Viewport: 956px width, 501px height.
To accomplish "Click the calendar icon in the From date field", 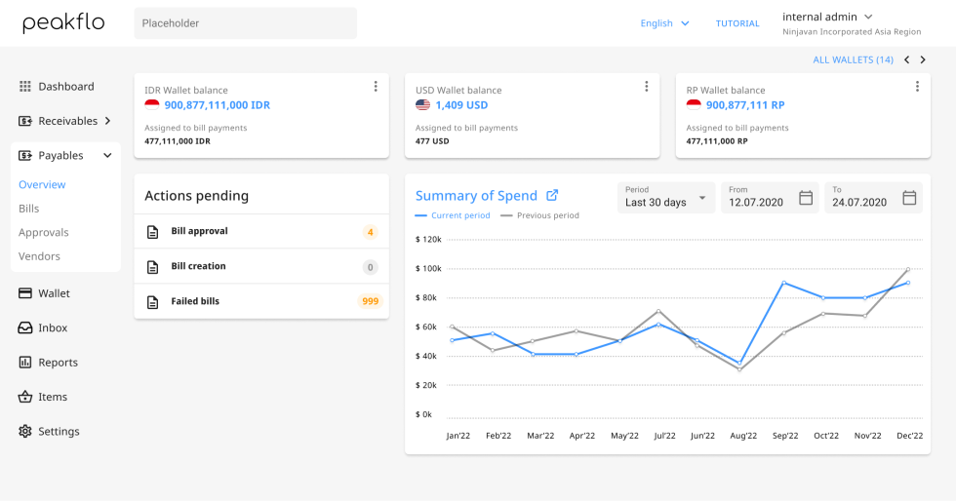I will coord(806,198).
